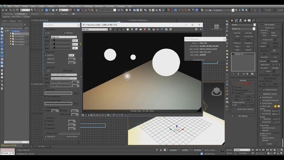
Task: Open the Modify command panel tab
Action: coord(236,21)
